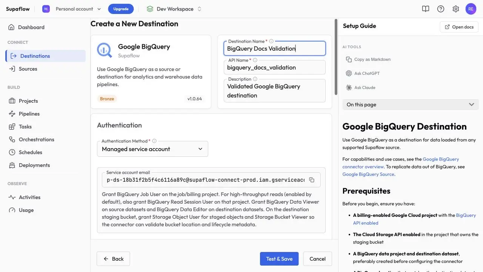Click the Back button
Screen dimensions: 483x272
coord(113,259)
